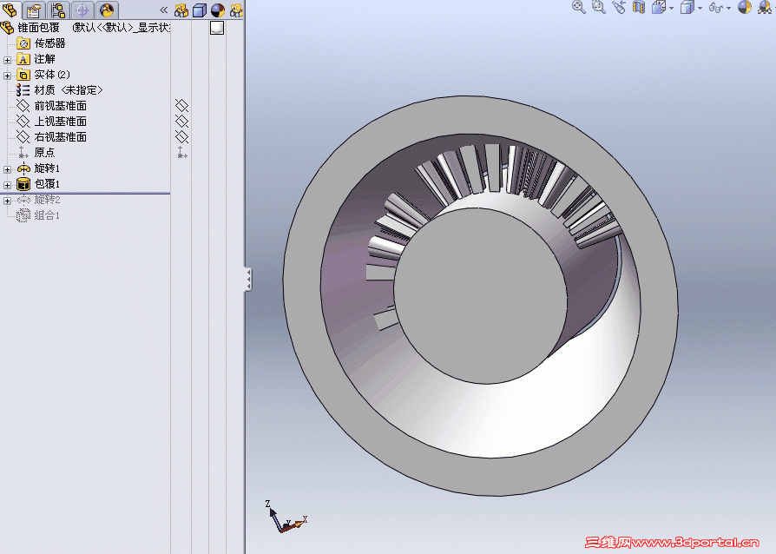Select the 旋转1 revolve feature
This screenshot has width=776, height=554.
click(47, 168)
